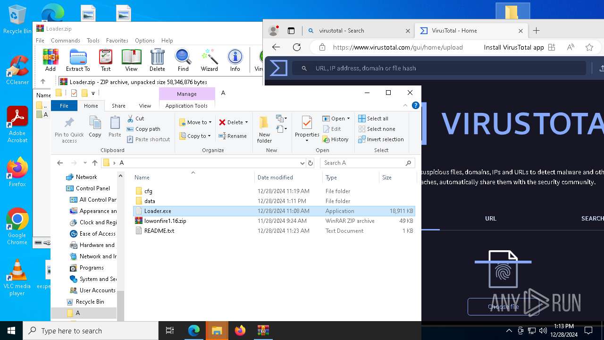
Task: Click WinRAR Find icon
Action: click(x=183, y=60)
